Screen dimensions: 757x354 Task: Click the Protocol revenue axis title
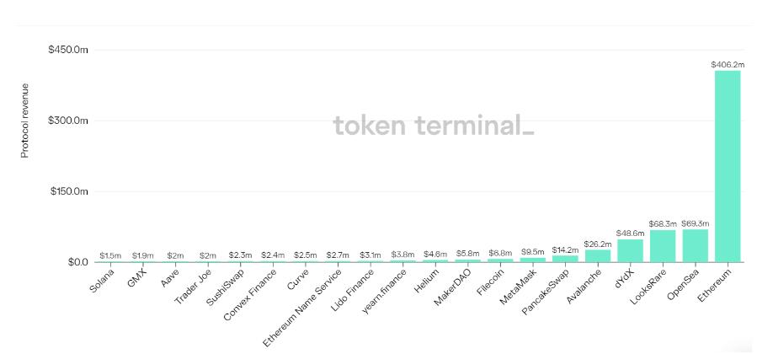pyautogui.click(x=25, y=121)
